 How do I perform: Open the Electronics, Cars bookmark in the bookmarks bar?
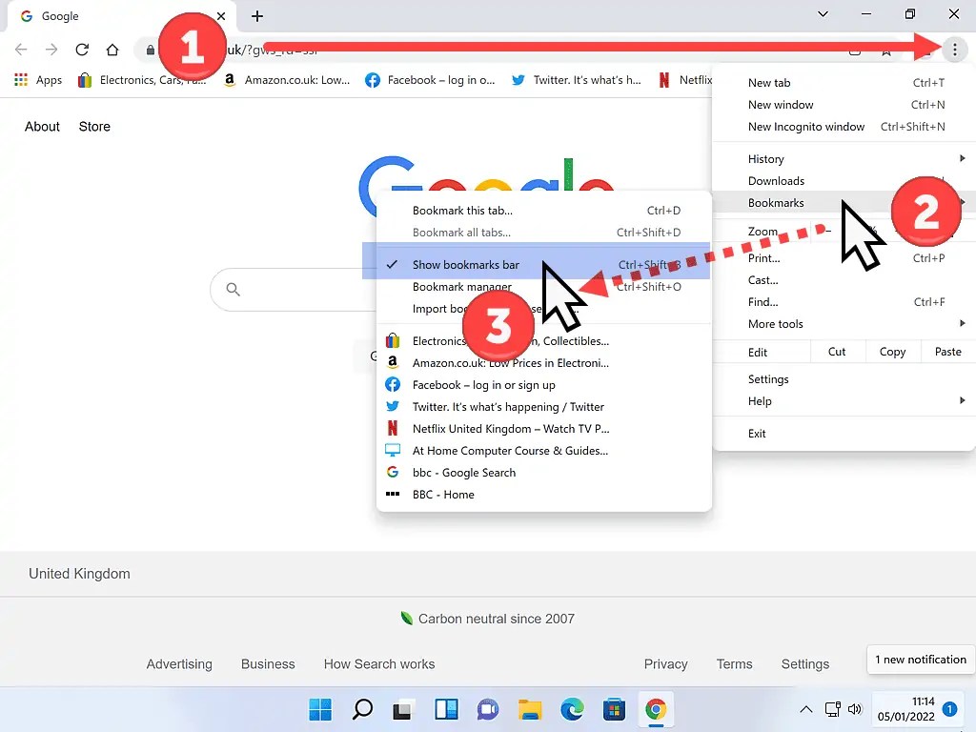coord(142,80)
